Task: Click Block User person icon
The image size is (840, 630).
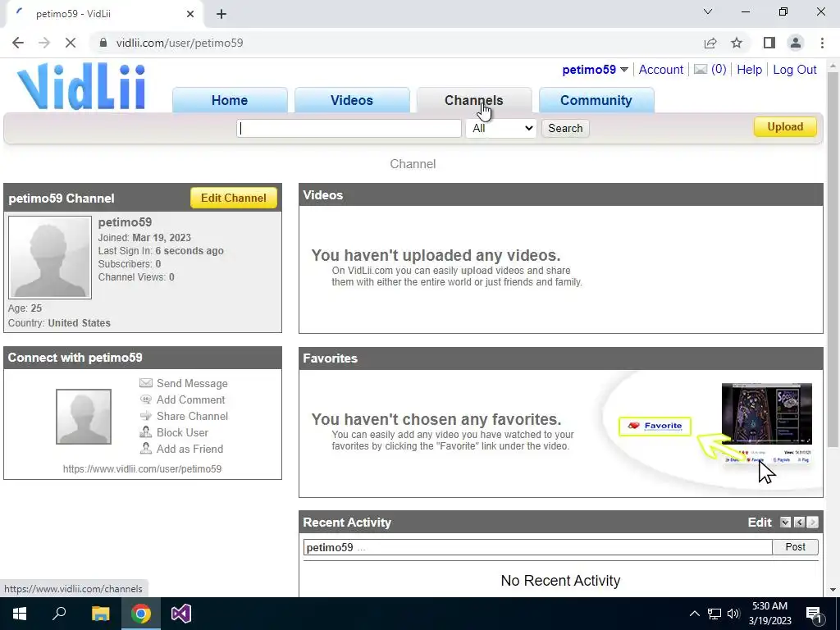Action: point(146,431)
